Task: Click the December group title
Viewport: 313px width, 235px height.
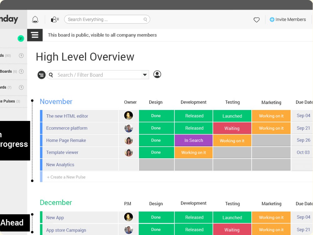Action: click(x=56, y=202)
